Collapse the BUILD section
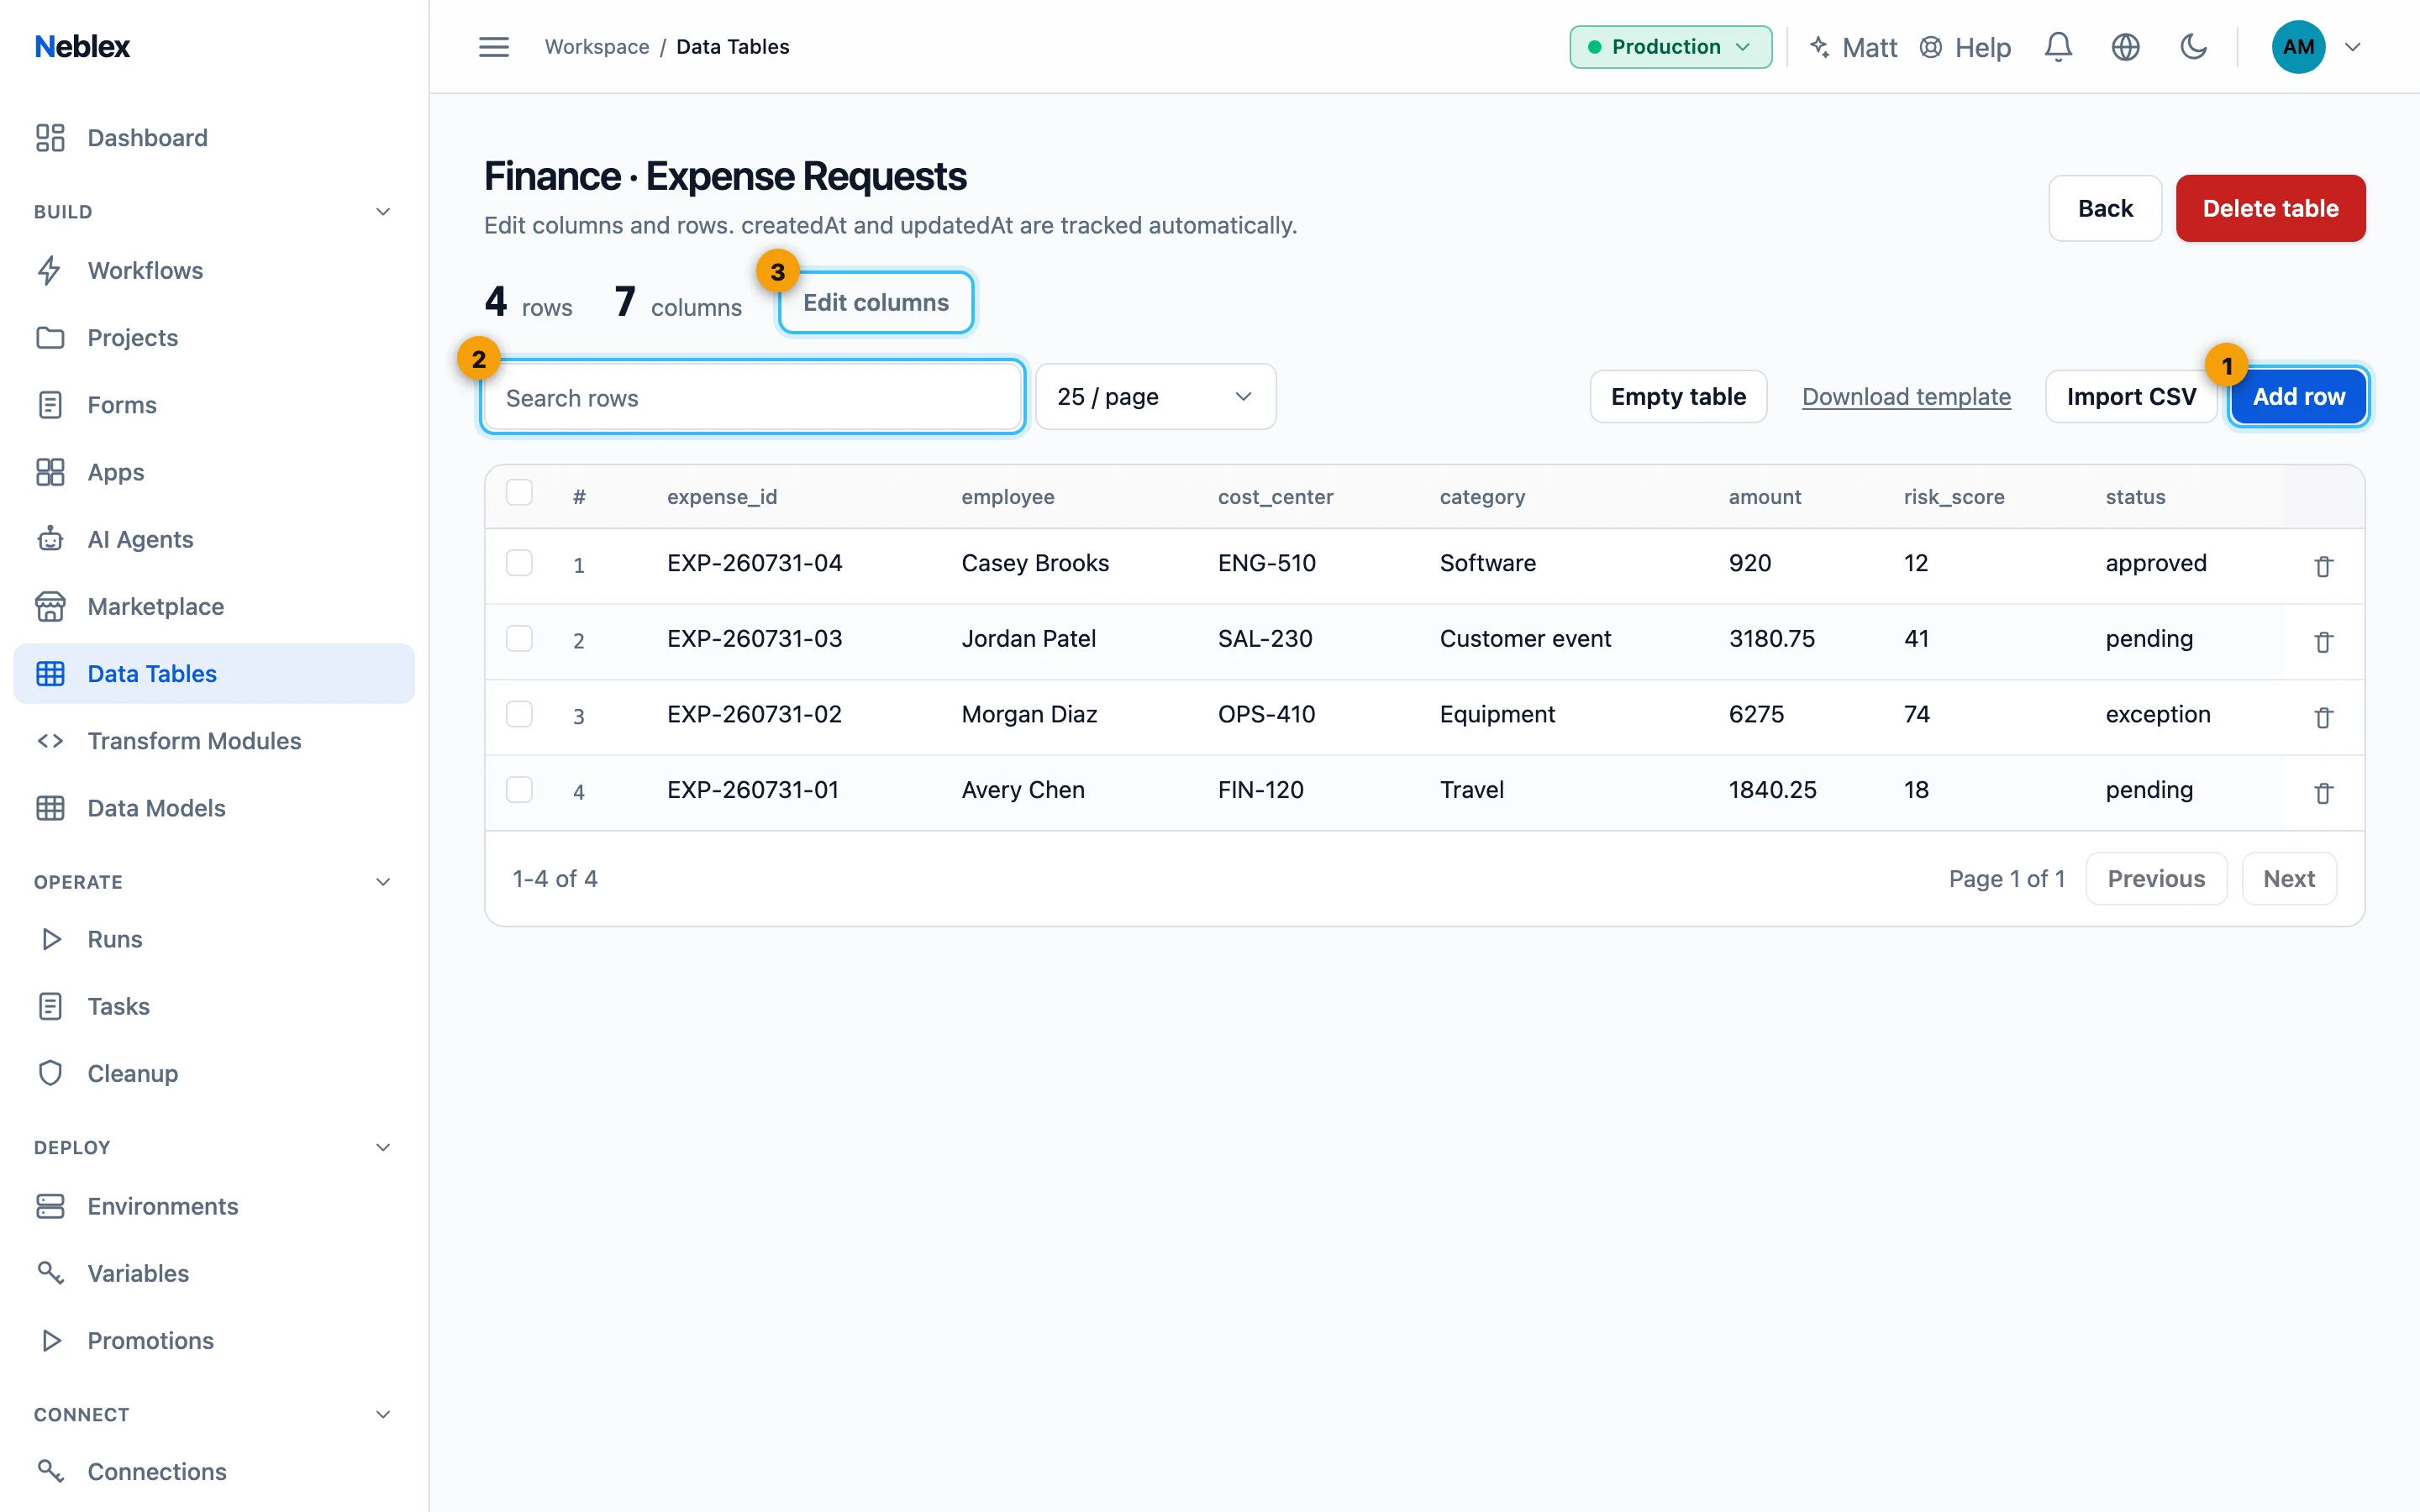 click(x=383, y=211)
